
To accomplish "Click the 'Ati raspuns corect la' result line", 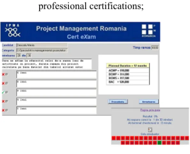I will coord(150,120).
